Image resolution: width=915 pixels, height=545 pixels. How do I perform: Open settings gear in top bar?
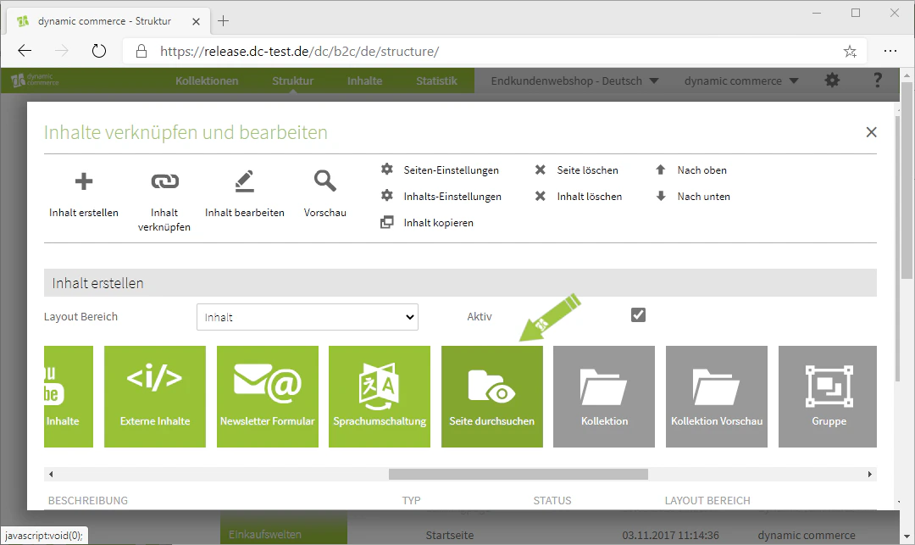[832, 81]
